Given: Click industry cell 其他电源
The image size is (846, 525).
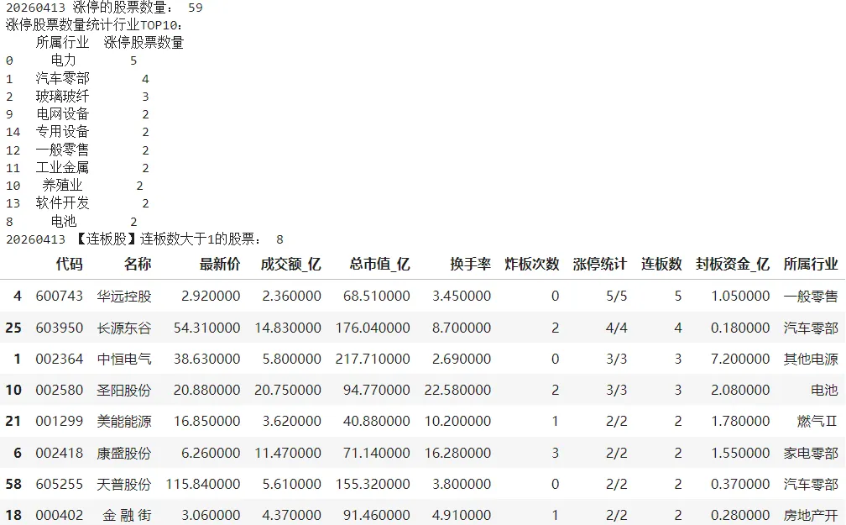Looking at the screenshot, I should [x=811, y=359].
